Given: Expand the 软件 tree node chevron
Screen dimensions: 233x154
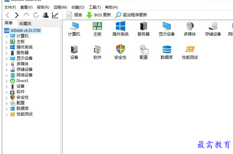Looking at the screenshot, I should tap(6, 92).
